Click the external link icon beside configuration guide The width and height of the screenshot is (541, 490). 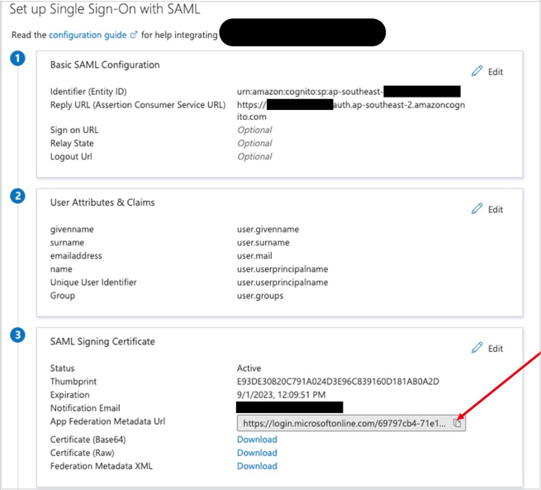(x=134, y=36)
